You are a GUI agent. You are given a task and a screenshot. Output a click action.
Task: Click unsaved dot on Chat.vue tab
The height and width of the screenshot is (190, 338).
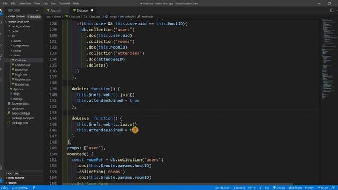coord(92,11)
